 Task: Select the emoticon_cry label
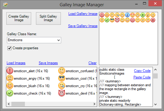click(x=81, y=86)
